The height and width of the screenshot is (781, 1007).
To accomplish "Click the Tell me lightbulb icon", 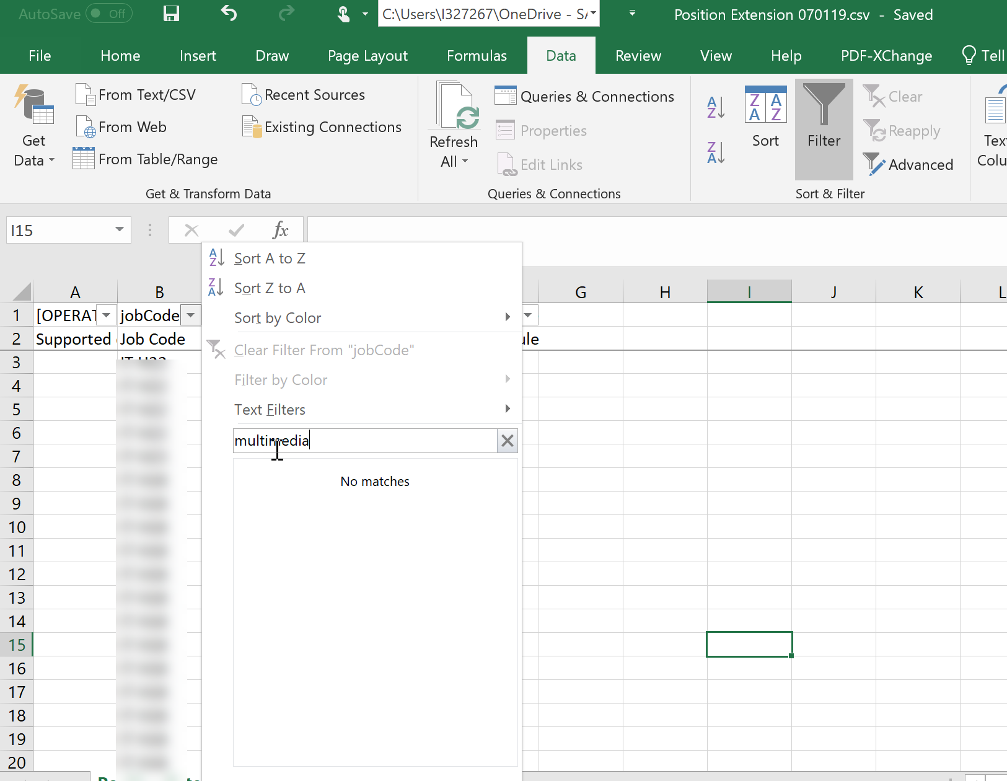I will click(x=969, y=55).
